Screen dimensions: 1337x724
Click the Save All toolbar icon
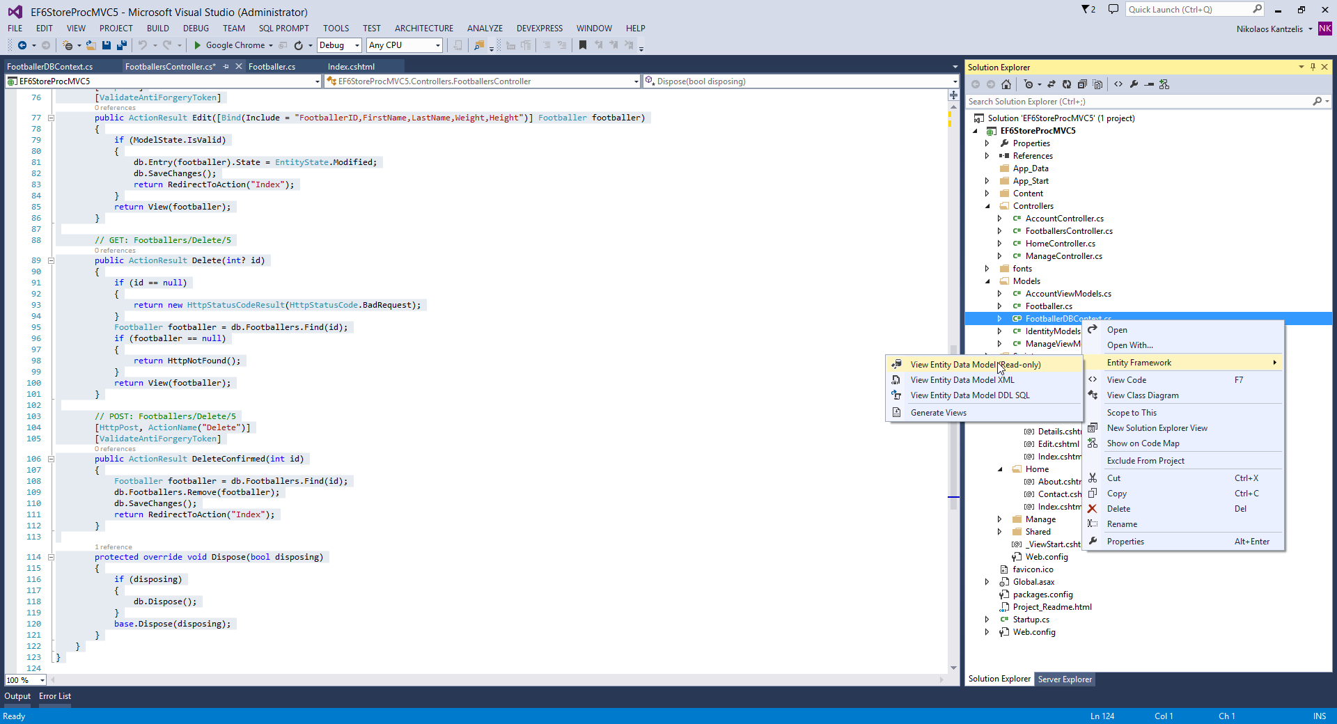tap(122, 45)
